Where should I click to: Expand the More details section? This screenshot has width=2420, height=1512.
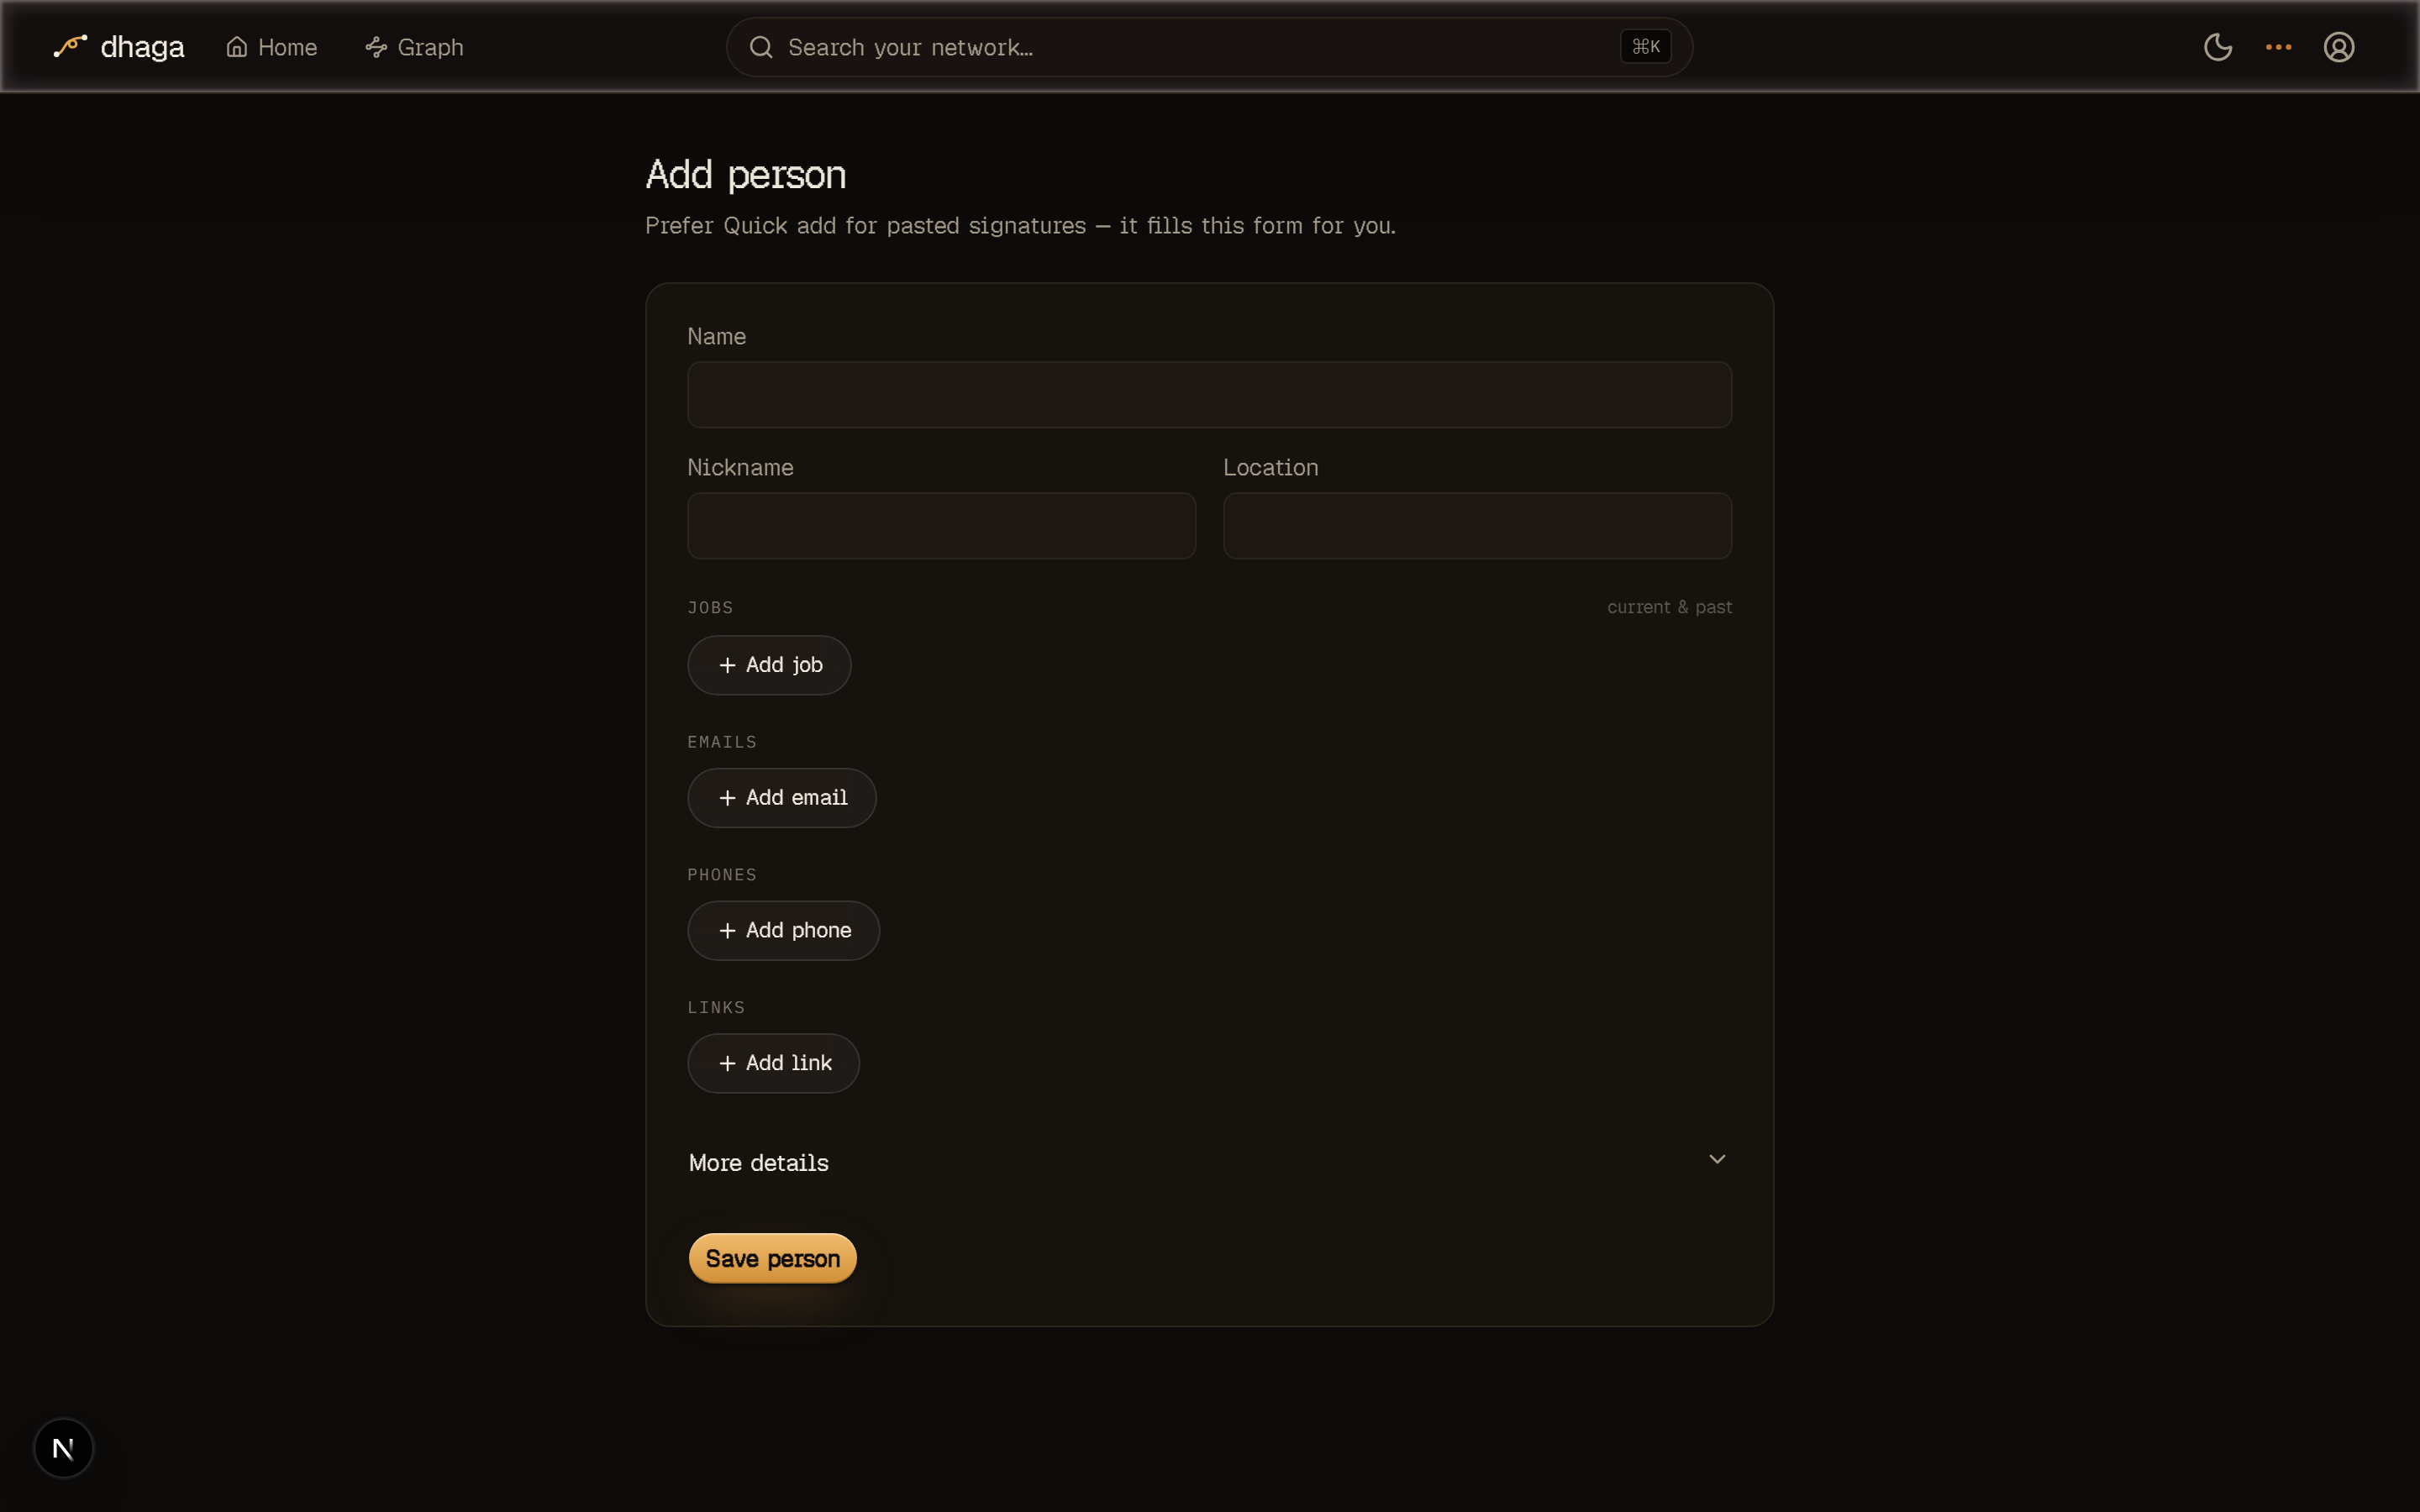(x=1209, y=1162)
